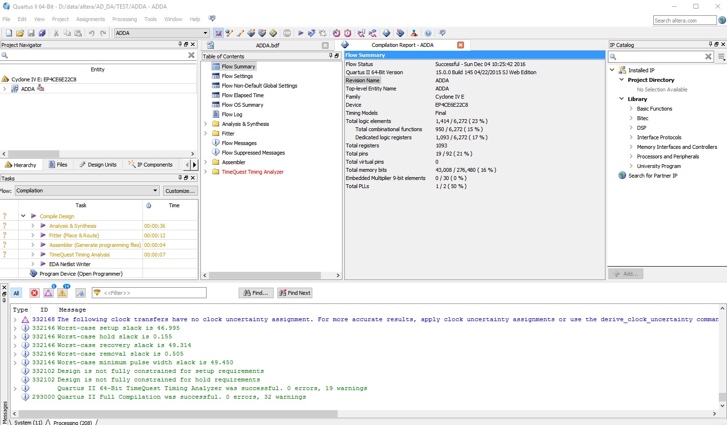Viewport: 727px width, 425px height.
Task: Open Compilation Report toolbar icon
Action: [x=386, y=33]
